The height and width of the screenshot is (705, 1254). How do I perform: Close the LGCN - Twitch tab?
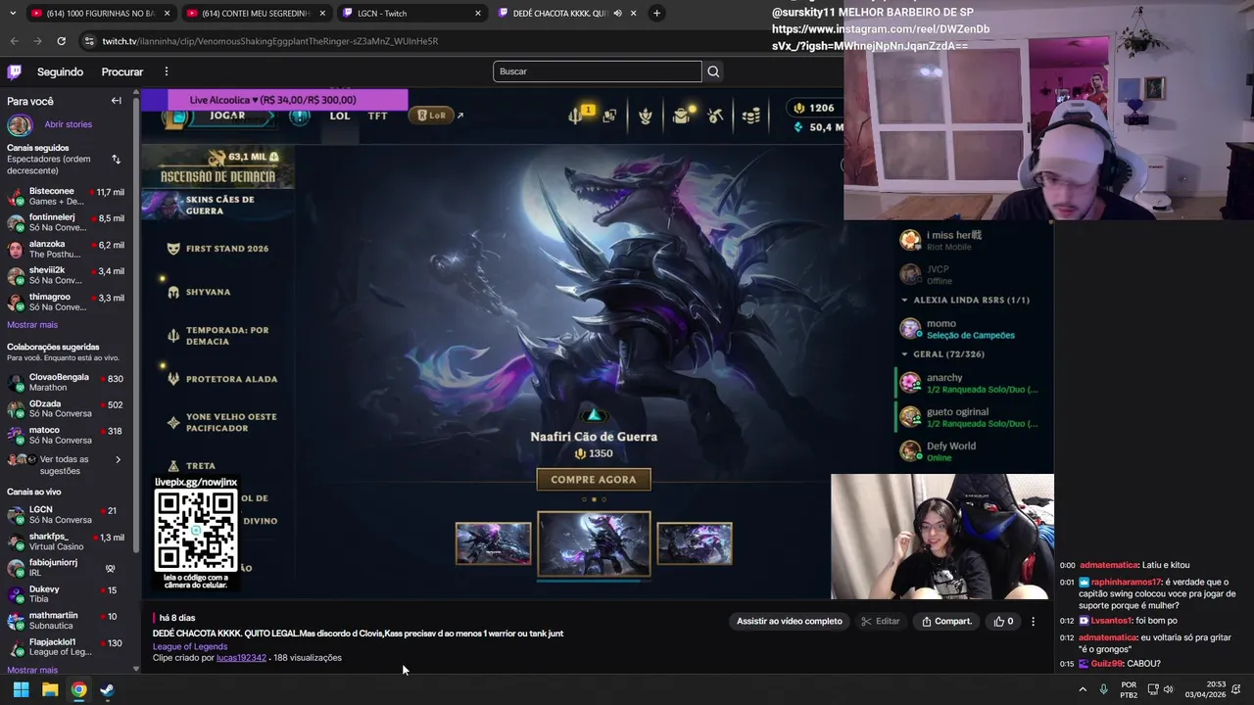tap(478, 13)
